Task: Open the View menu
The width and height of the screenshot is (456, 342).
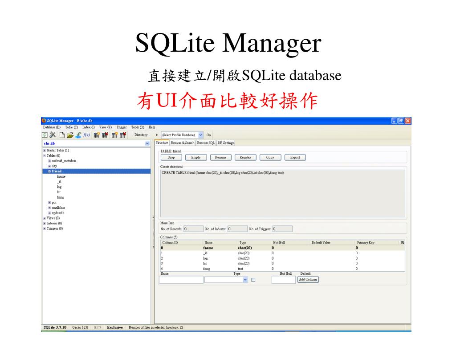Action: point(106,127)
